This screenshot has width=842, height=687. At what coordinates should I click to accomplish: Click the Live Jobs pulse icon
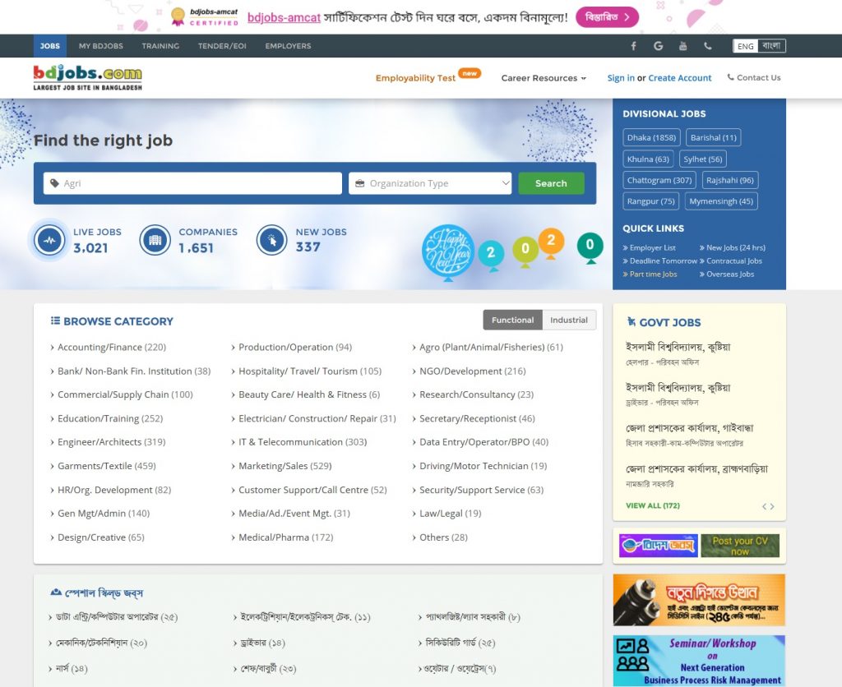[x=49, y=240]
